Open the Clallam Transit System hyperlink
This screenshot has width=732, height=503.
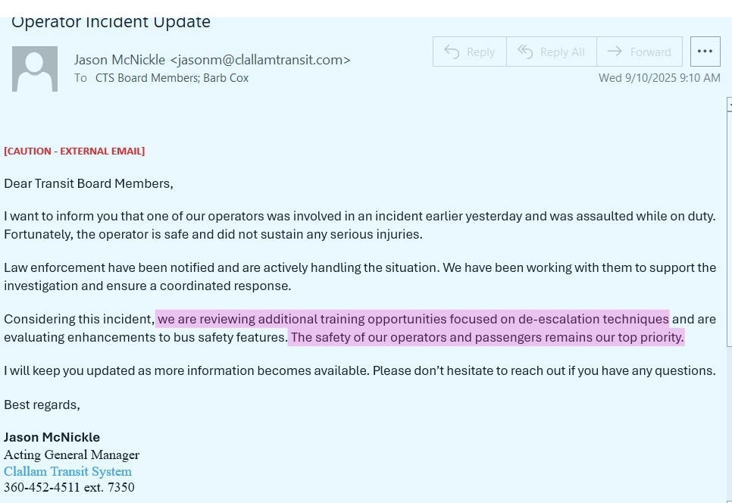[x=67, y=470]
